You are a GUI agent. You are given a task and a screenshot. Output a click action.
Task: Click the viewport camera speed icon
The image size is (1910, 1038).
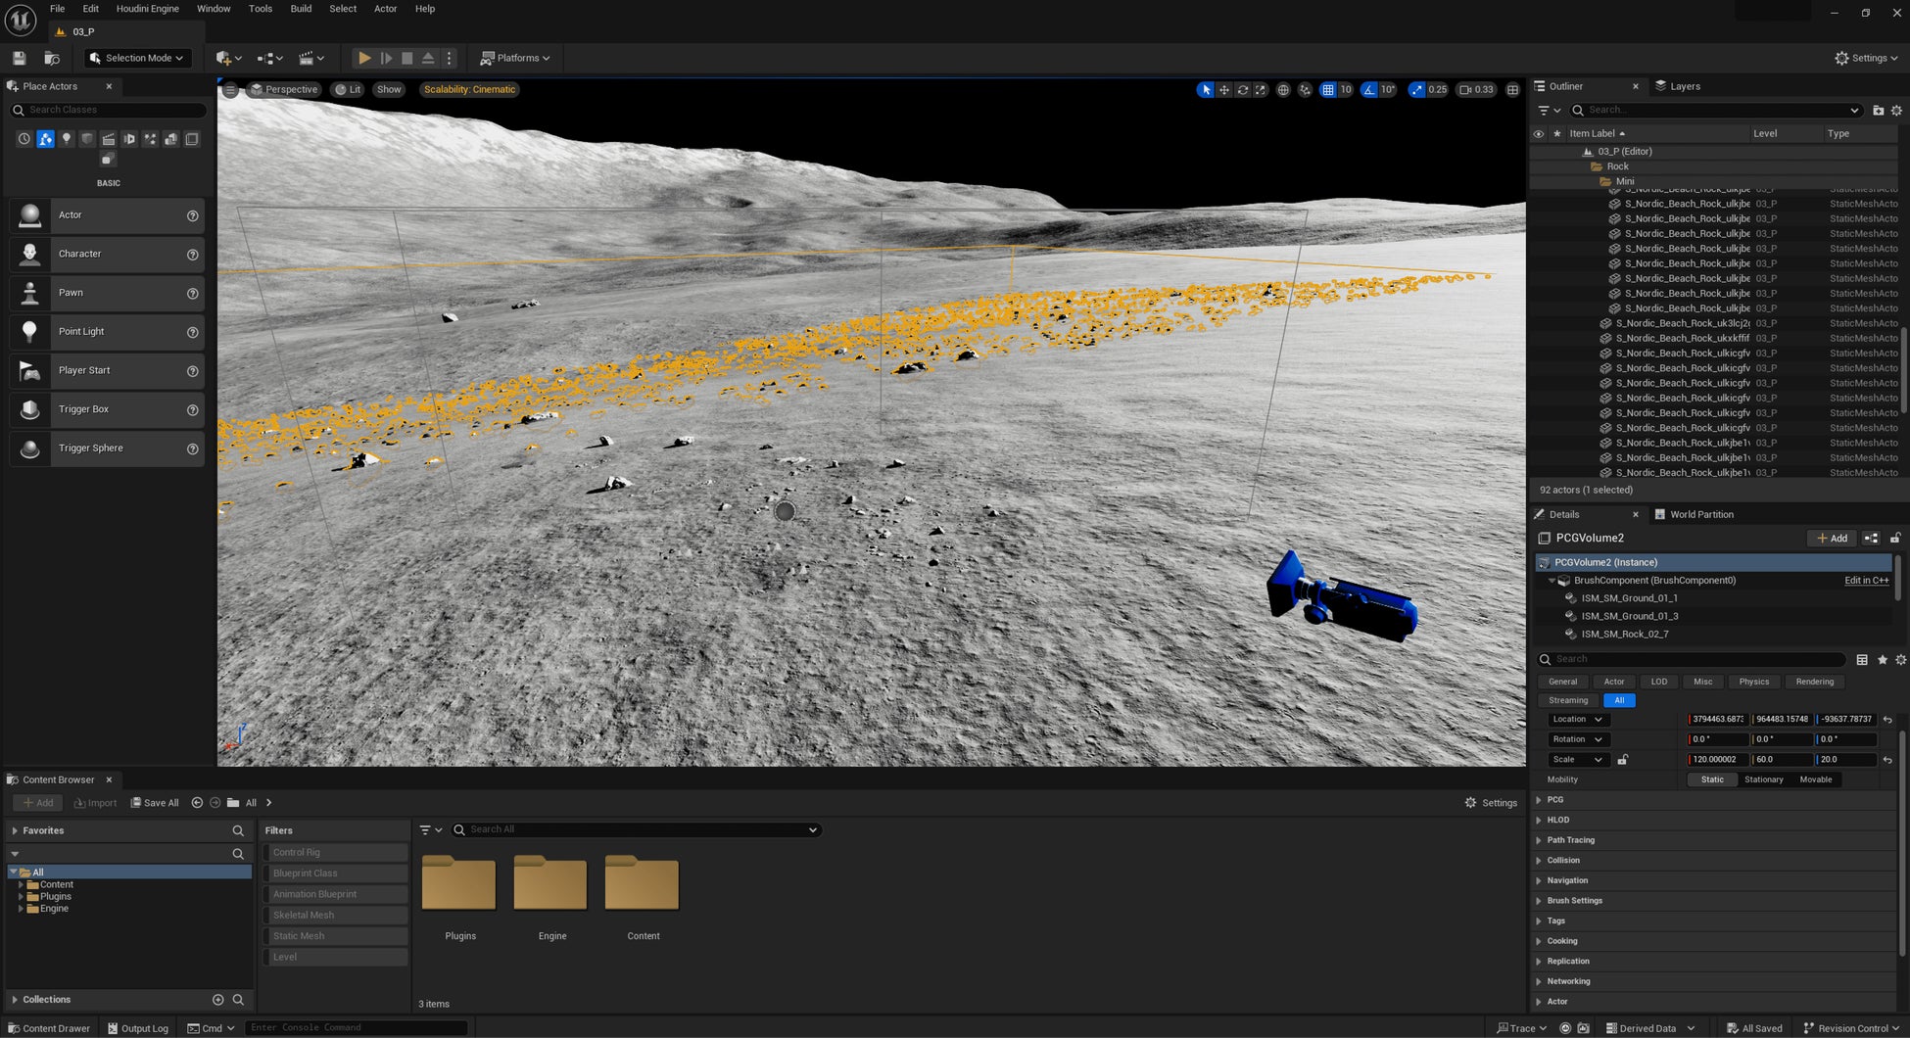click(1466, 90)
